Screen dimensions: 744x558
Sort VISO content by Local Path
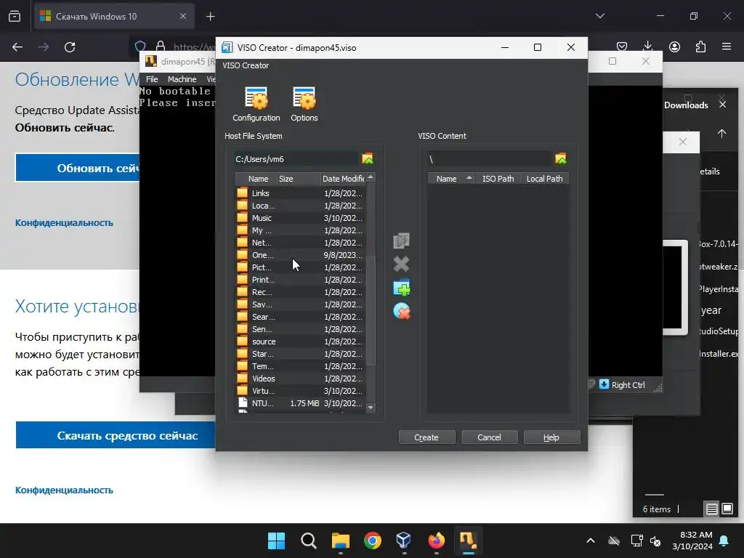[x=545, y=179]
